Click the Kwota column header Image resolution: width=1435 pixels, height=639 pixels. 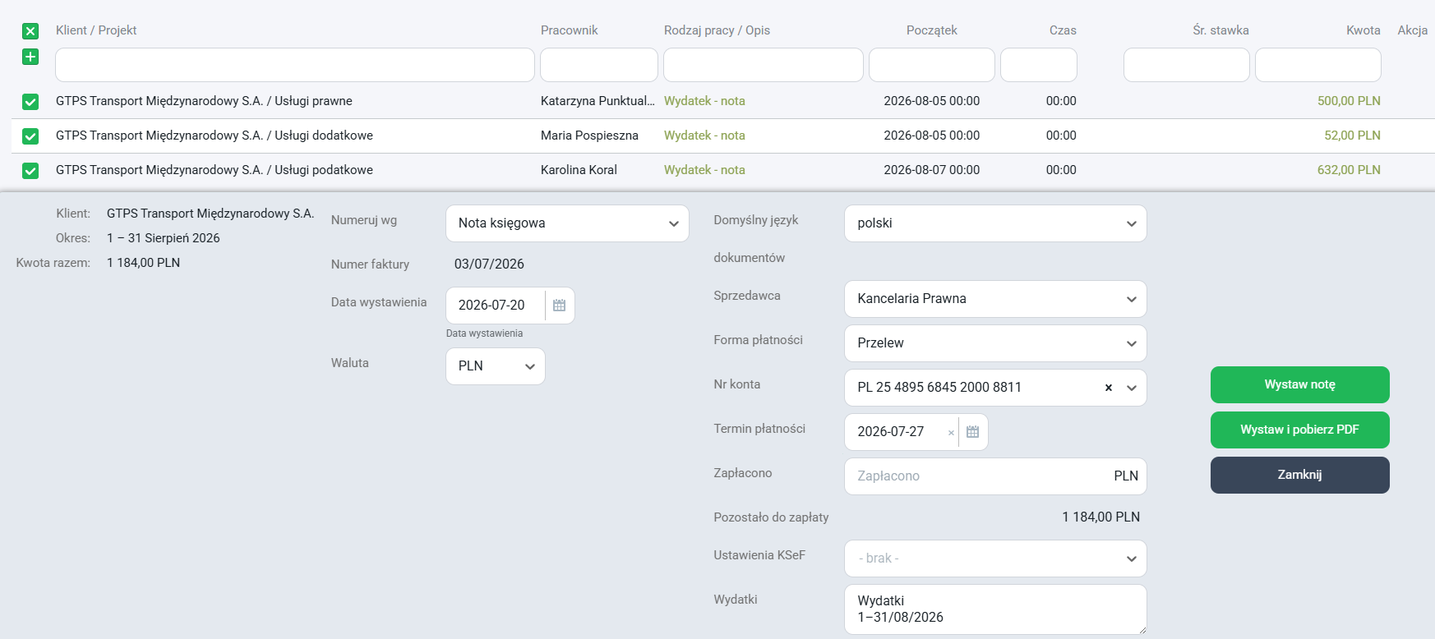(x=1363, y=30)
